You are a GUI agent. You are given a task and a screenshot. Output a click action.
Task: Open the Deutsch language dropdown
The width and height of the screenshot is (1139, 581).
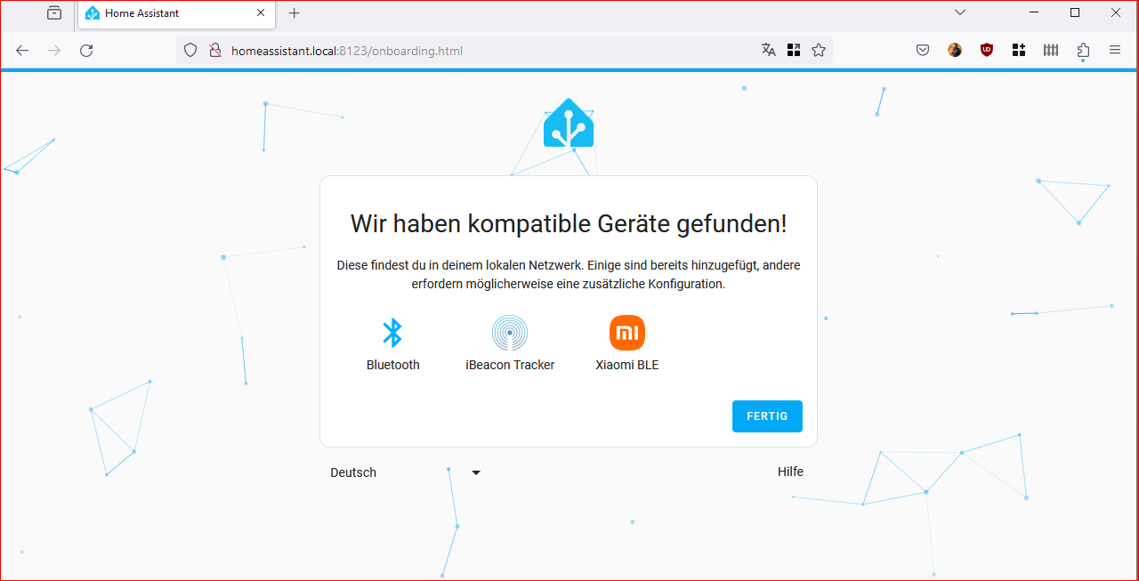coord(405,472)
